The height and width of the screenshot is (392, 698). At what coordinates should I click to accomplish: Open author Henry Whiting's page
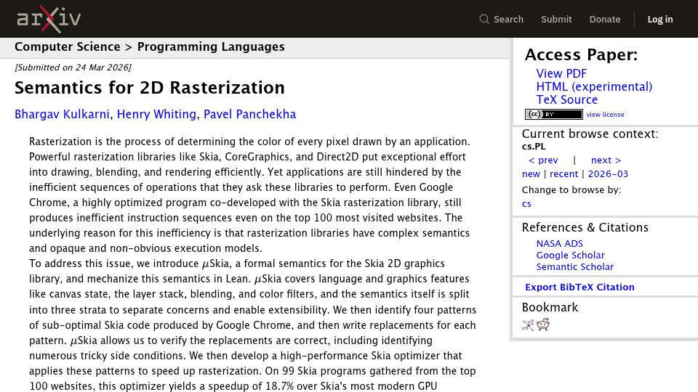156,114
